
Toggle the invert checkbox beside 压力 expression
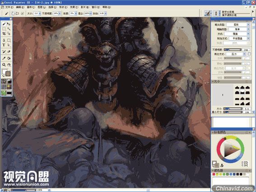pos(249,54)
